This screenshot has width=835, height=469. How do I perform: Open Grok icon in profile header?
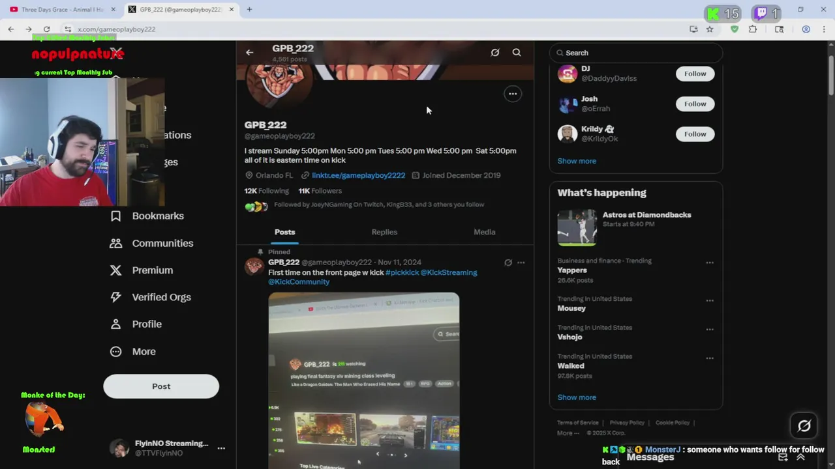pyautogui.click(x=495, y=53)
